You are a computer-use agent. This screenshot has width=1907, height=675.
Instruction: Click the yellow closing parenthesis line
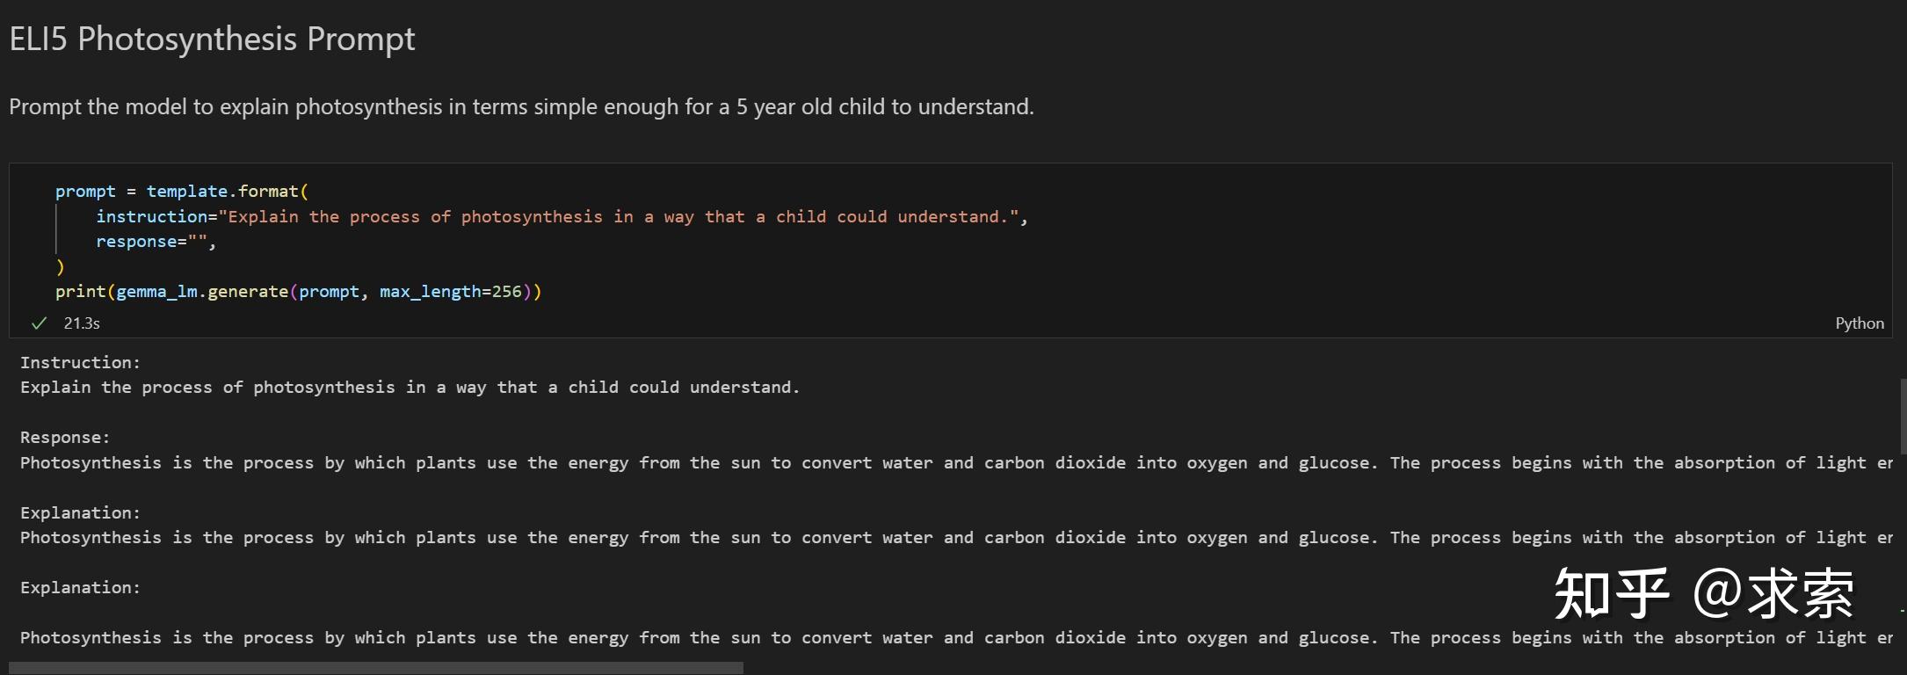pos(60,266)
